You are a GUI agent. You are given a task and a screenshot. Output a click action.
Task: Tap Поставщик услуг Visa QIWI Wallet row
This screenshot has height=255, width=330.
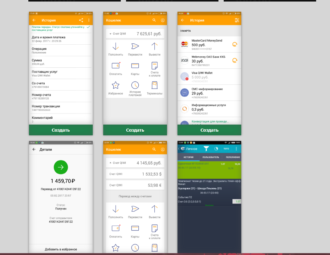point(61,73)
